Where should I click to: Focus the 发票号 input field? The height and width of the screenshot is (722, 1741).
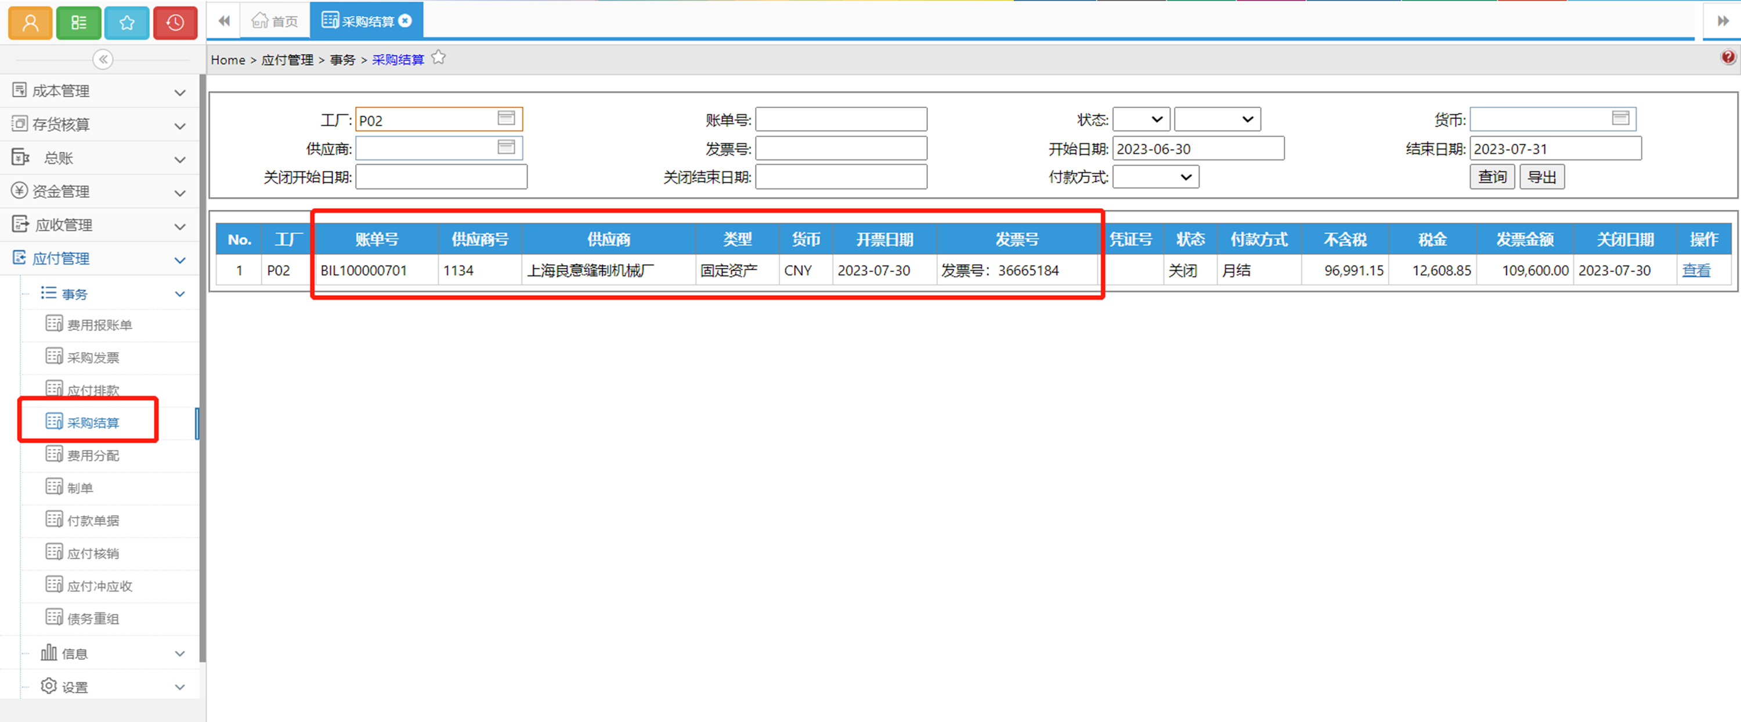[x=841, y=148]
